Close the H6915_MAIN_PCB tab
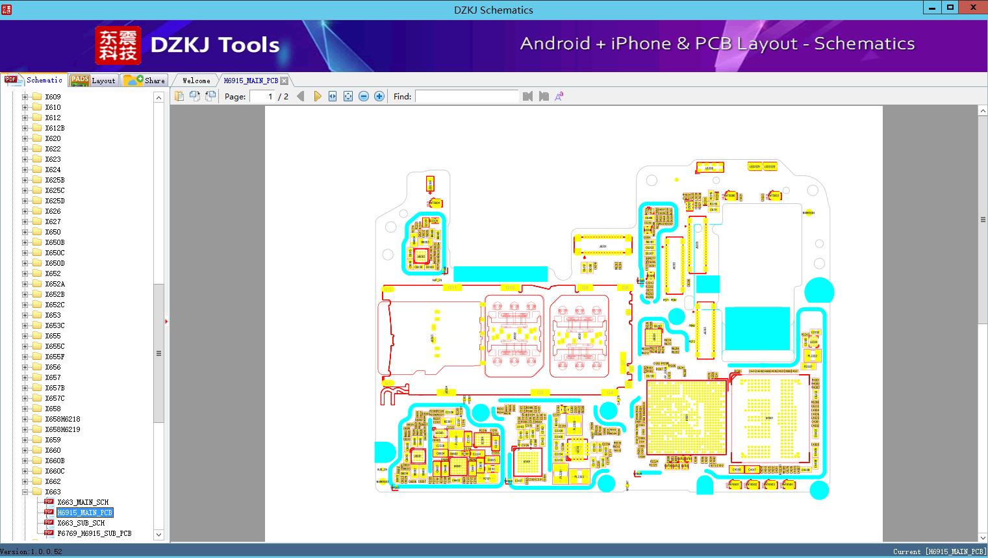 click(x=285, y=81)
